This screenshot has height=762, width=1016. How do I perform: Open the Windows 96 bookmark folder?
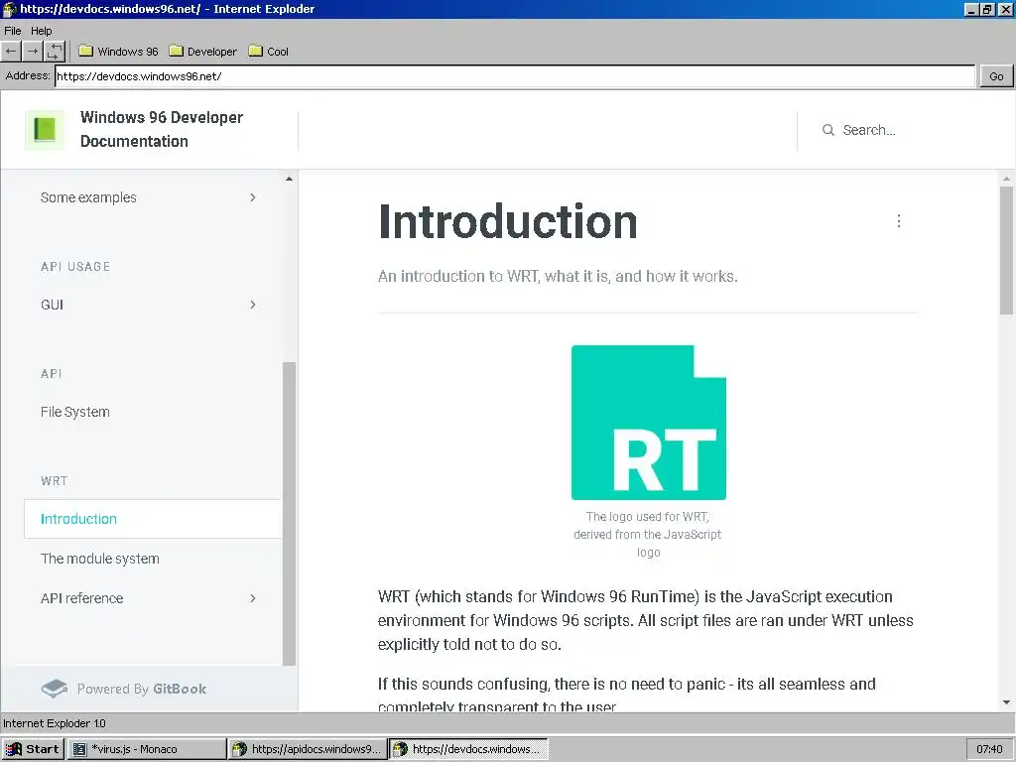pos(119,52)
